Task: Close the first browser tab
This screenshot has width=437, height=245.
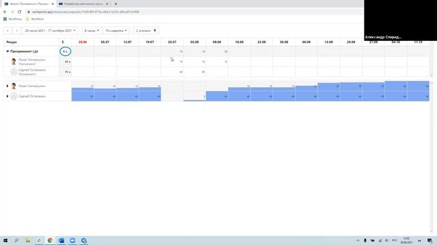Action: pyautogui.click(x=53, y=4)
